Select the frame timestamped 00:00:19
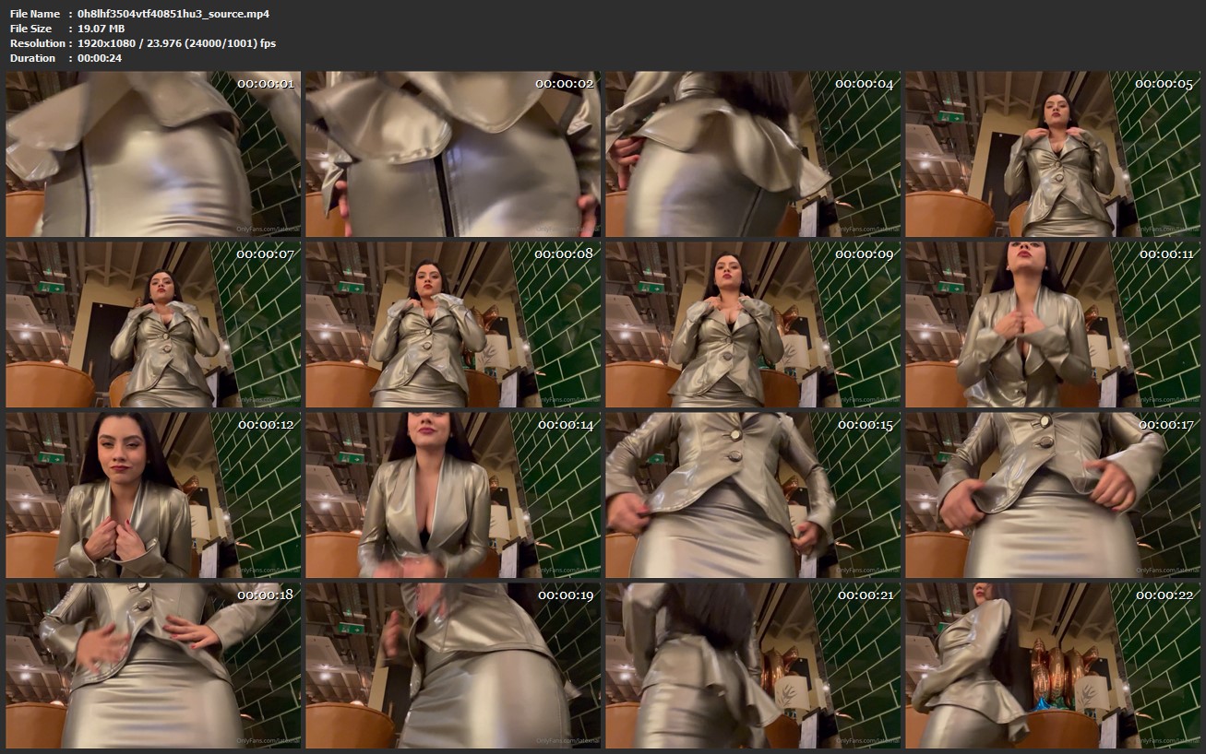Viewport: 1206px width, 754px height. click(x=452, y=665)
